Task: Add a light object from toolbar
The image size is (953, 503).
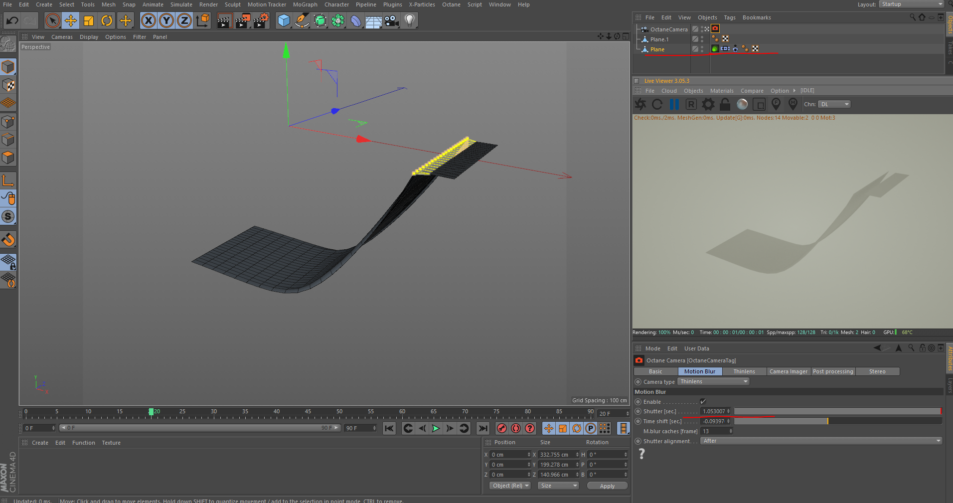Action: 409,20
